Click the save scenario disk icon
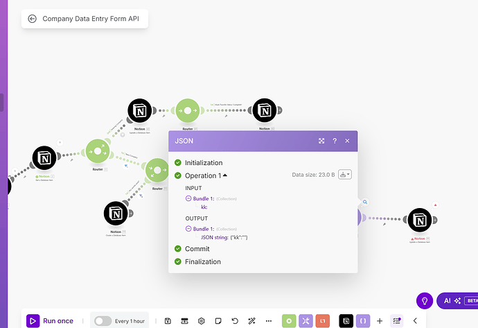 pos(168,320)
